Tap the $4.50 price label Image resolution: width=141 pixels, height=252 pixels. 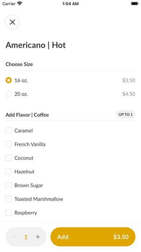point(129,94)
